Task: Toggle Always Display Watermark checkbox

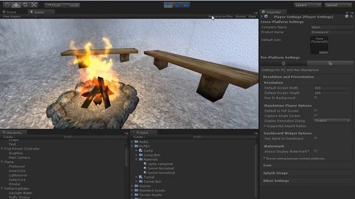Action: click(x=316, y=151)
